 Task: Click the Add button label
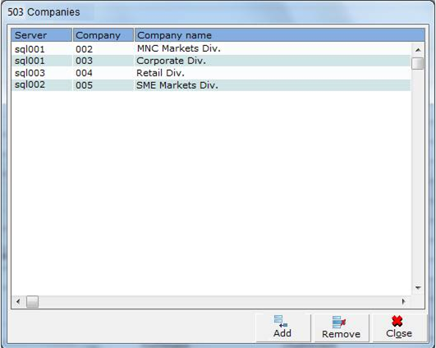coord(282,333)
